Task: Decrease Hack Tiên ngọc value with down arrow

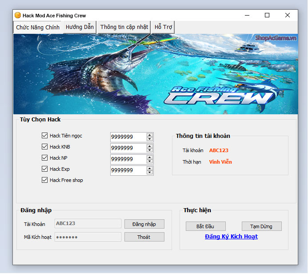Action: 149,139
